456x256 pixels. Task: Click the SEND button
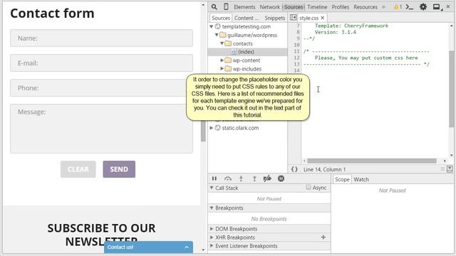pos(119,169)
